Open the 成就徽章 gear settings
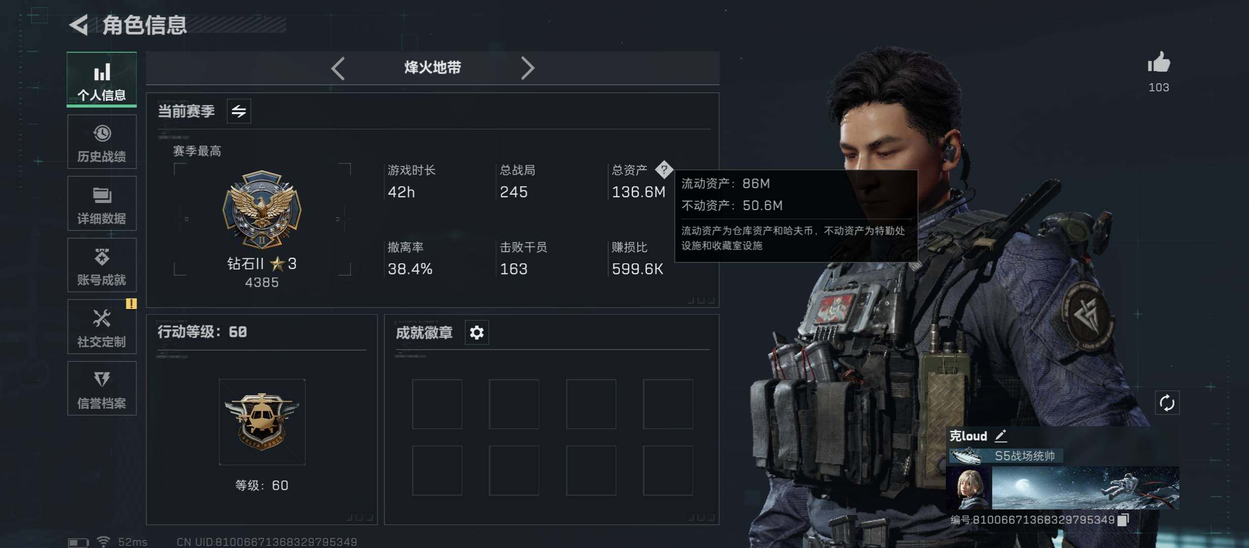This screenshot has height=548, width=1249. click(477, 332)
